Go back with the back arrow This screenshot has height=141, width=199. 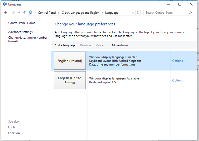click(6, 12)
